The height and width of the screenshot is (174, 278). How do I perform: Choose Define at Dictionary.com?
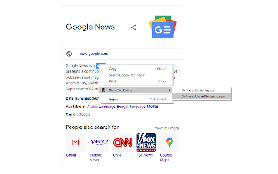202,90
